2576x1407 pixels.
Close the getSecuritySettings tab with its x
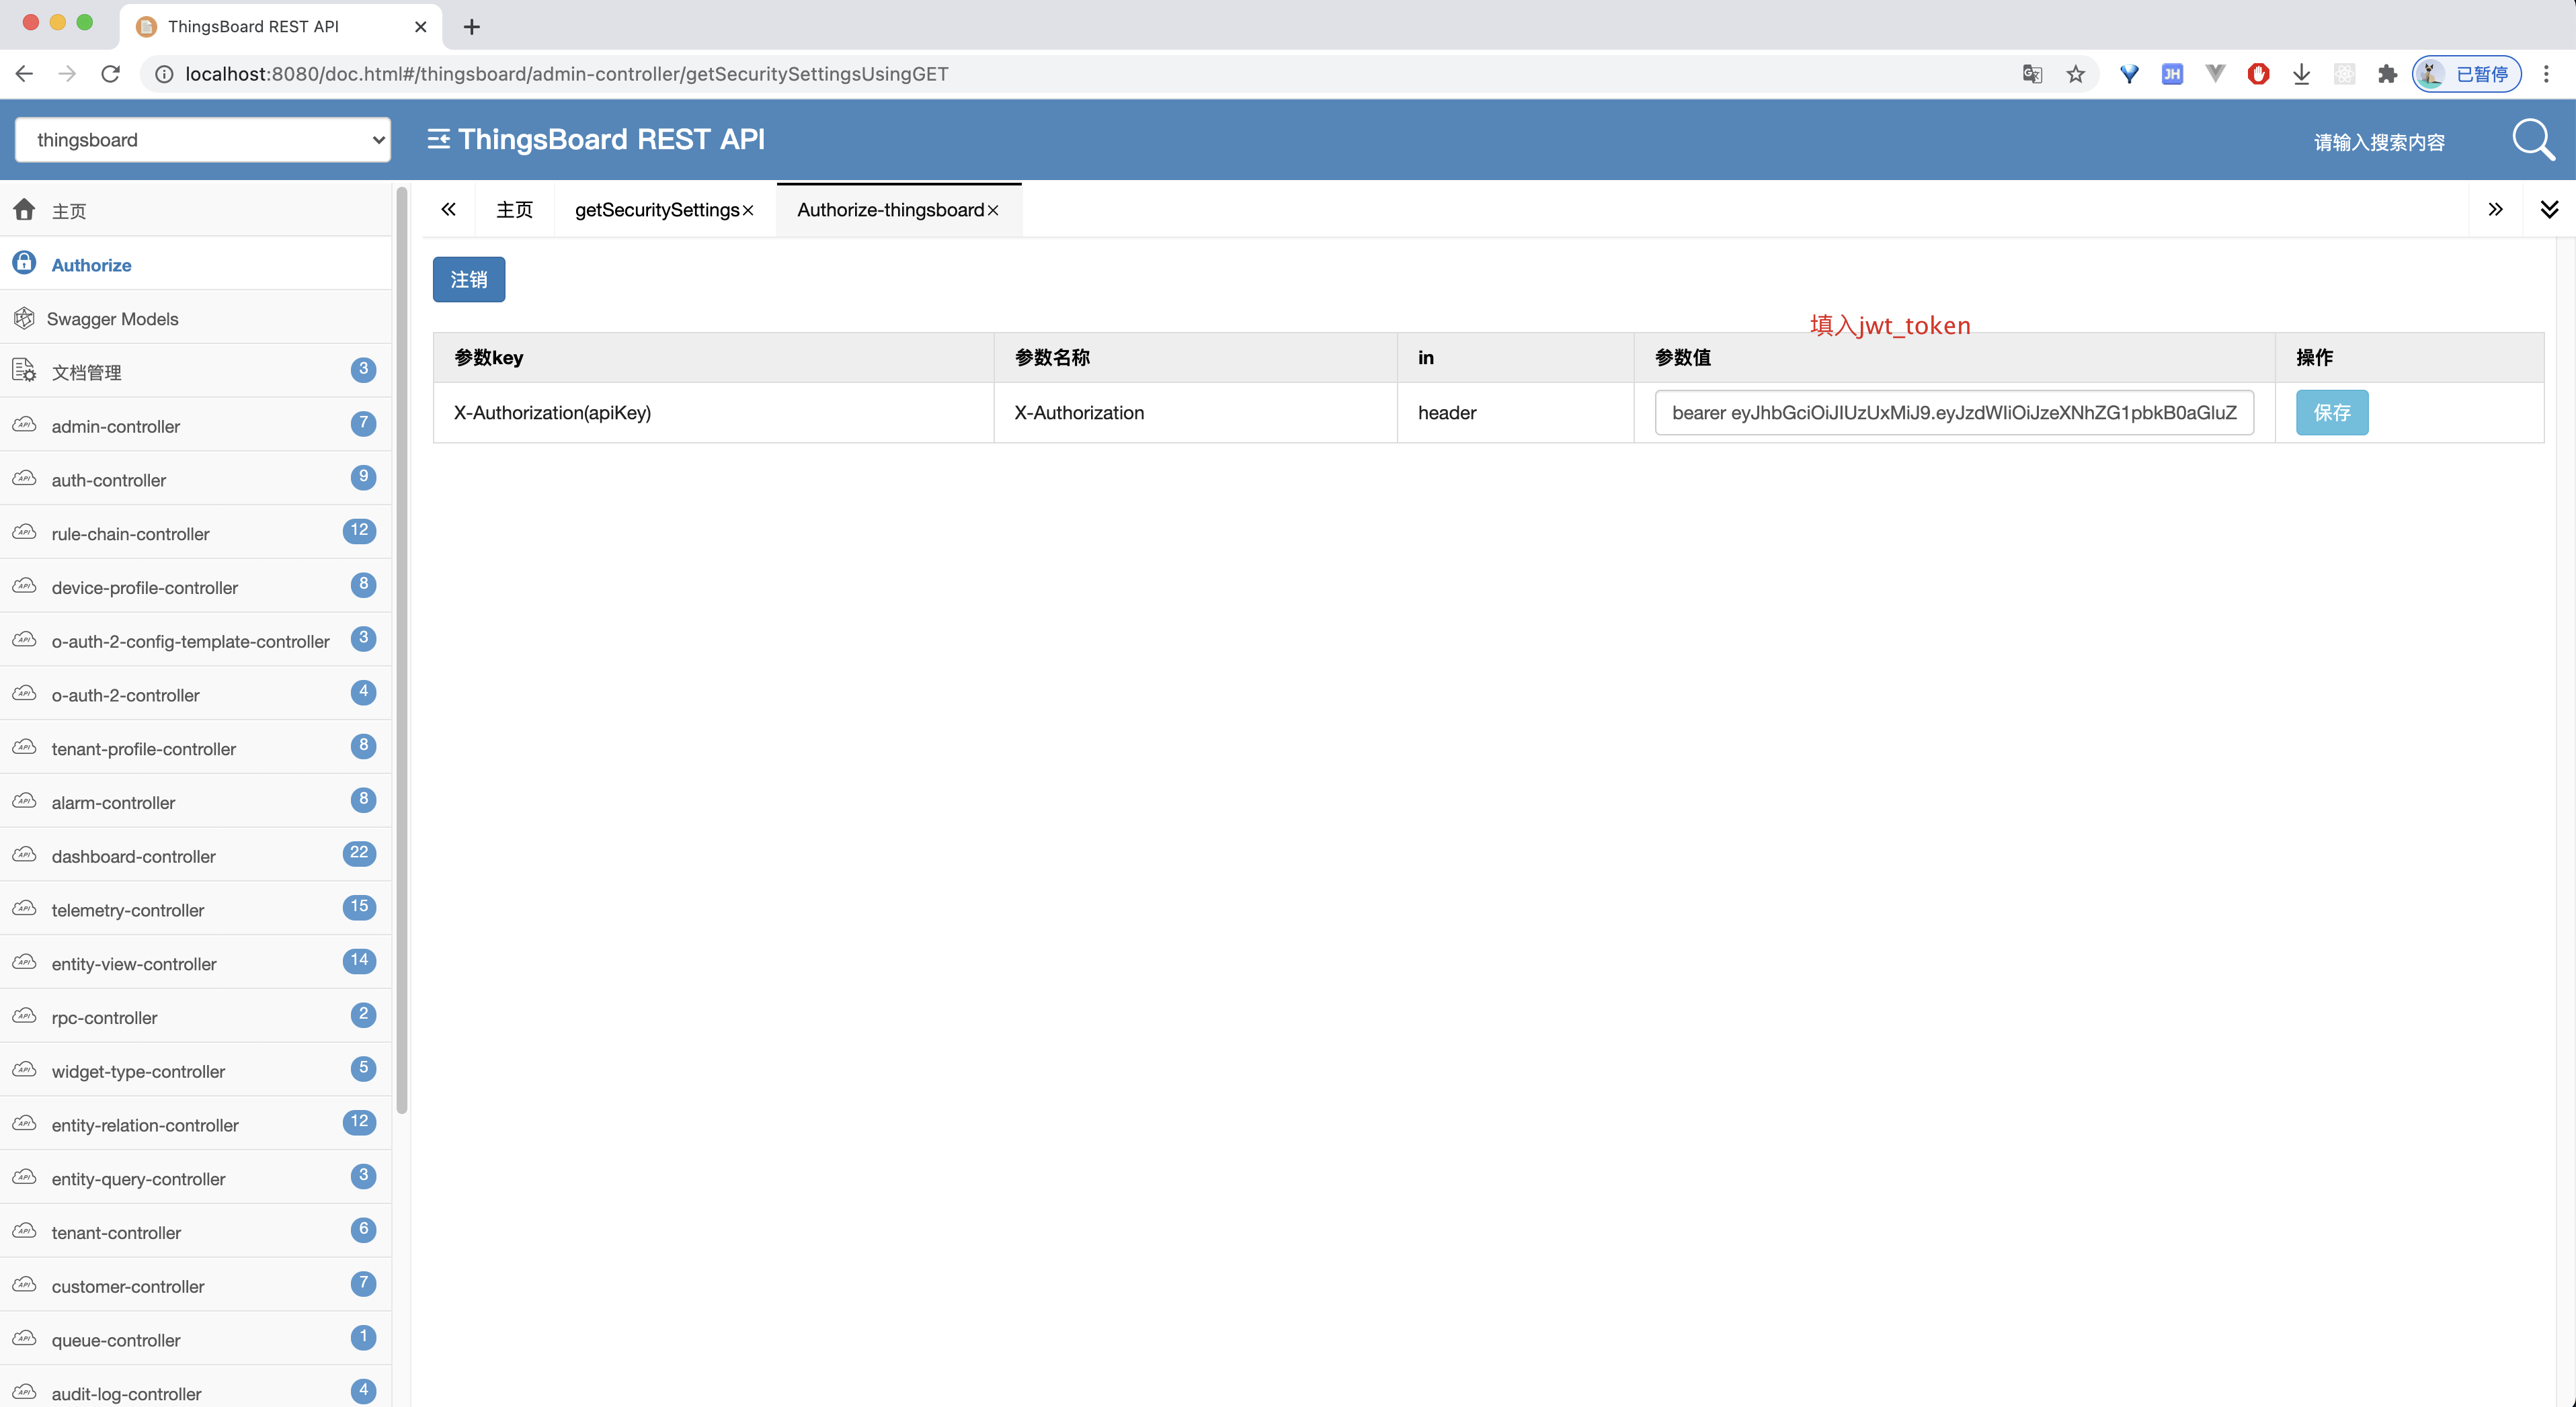point(748,210)
